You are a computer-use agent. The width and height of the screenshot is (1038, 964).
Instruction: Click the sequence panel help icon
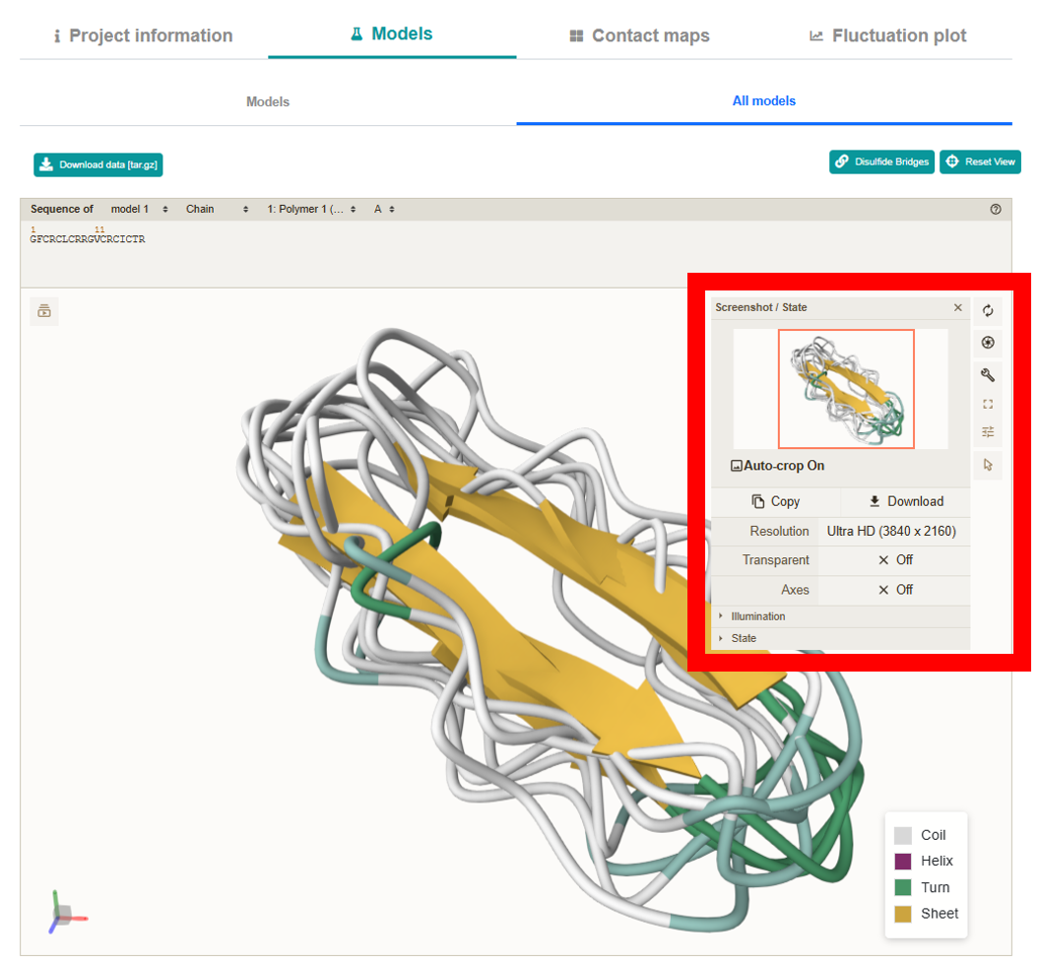[x=996, y=209]
